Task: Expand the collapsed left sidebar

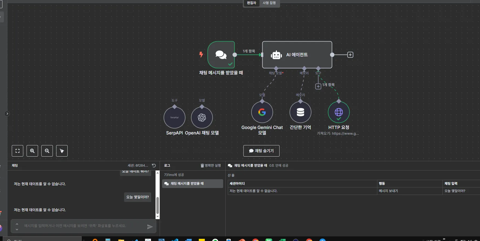Action: [x=7, y=114]
